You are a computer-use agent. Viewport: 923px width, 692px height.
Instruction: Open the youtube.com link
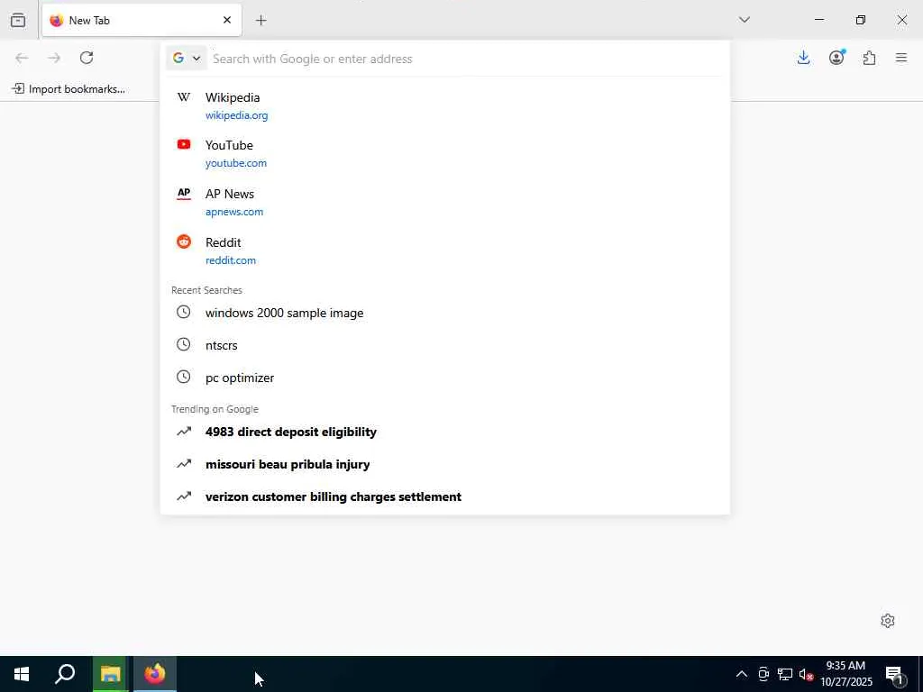[x=236, y=163]
